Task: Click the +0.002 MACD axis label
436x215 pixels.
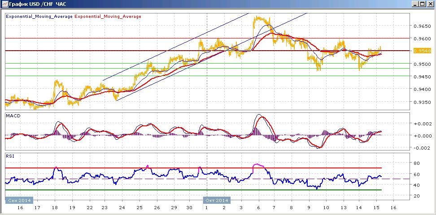Action: (x=422, y=123)
